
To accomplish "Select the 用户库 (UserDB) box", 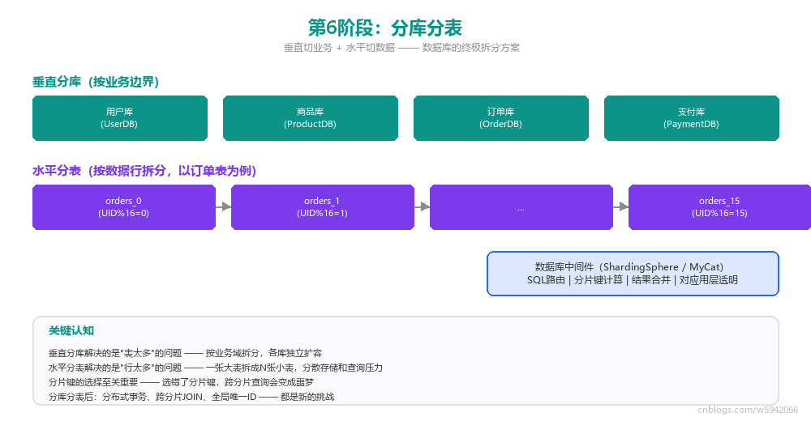I will (120, 117).
